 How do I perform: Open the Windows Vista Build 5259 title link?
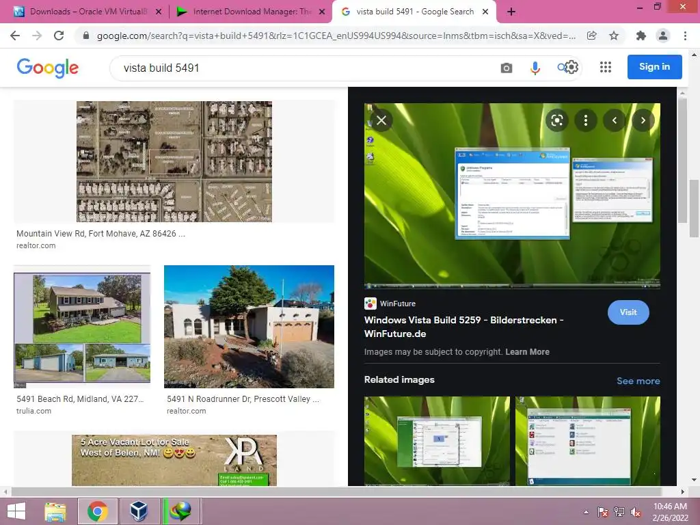click(x=464, y=327)
